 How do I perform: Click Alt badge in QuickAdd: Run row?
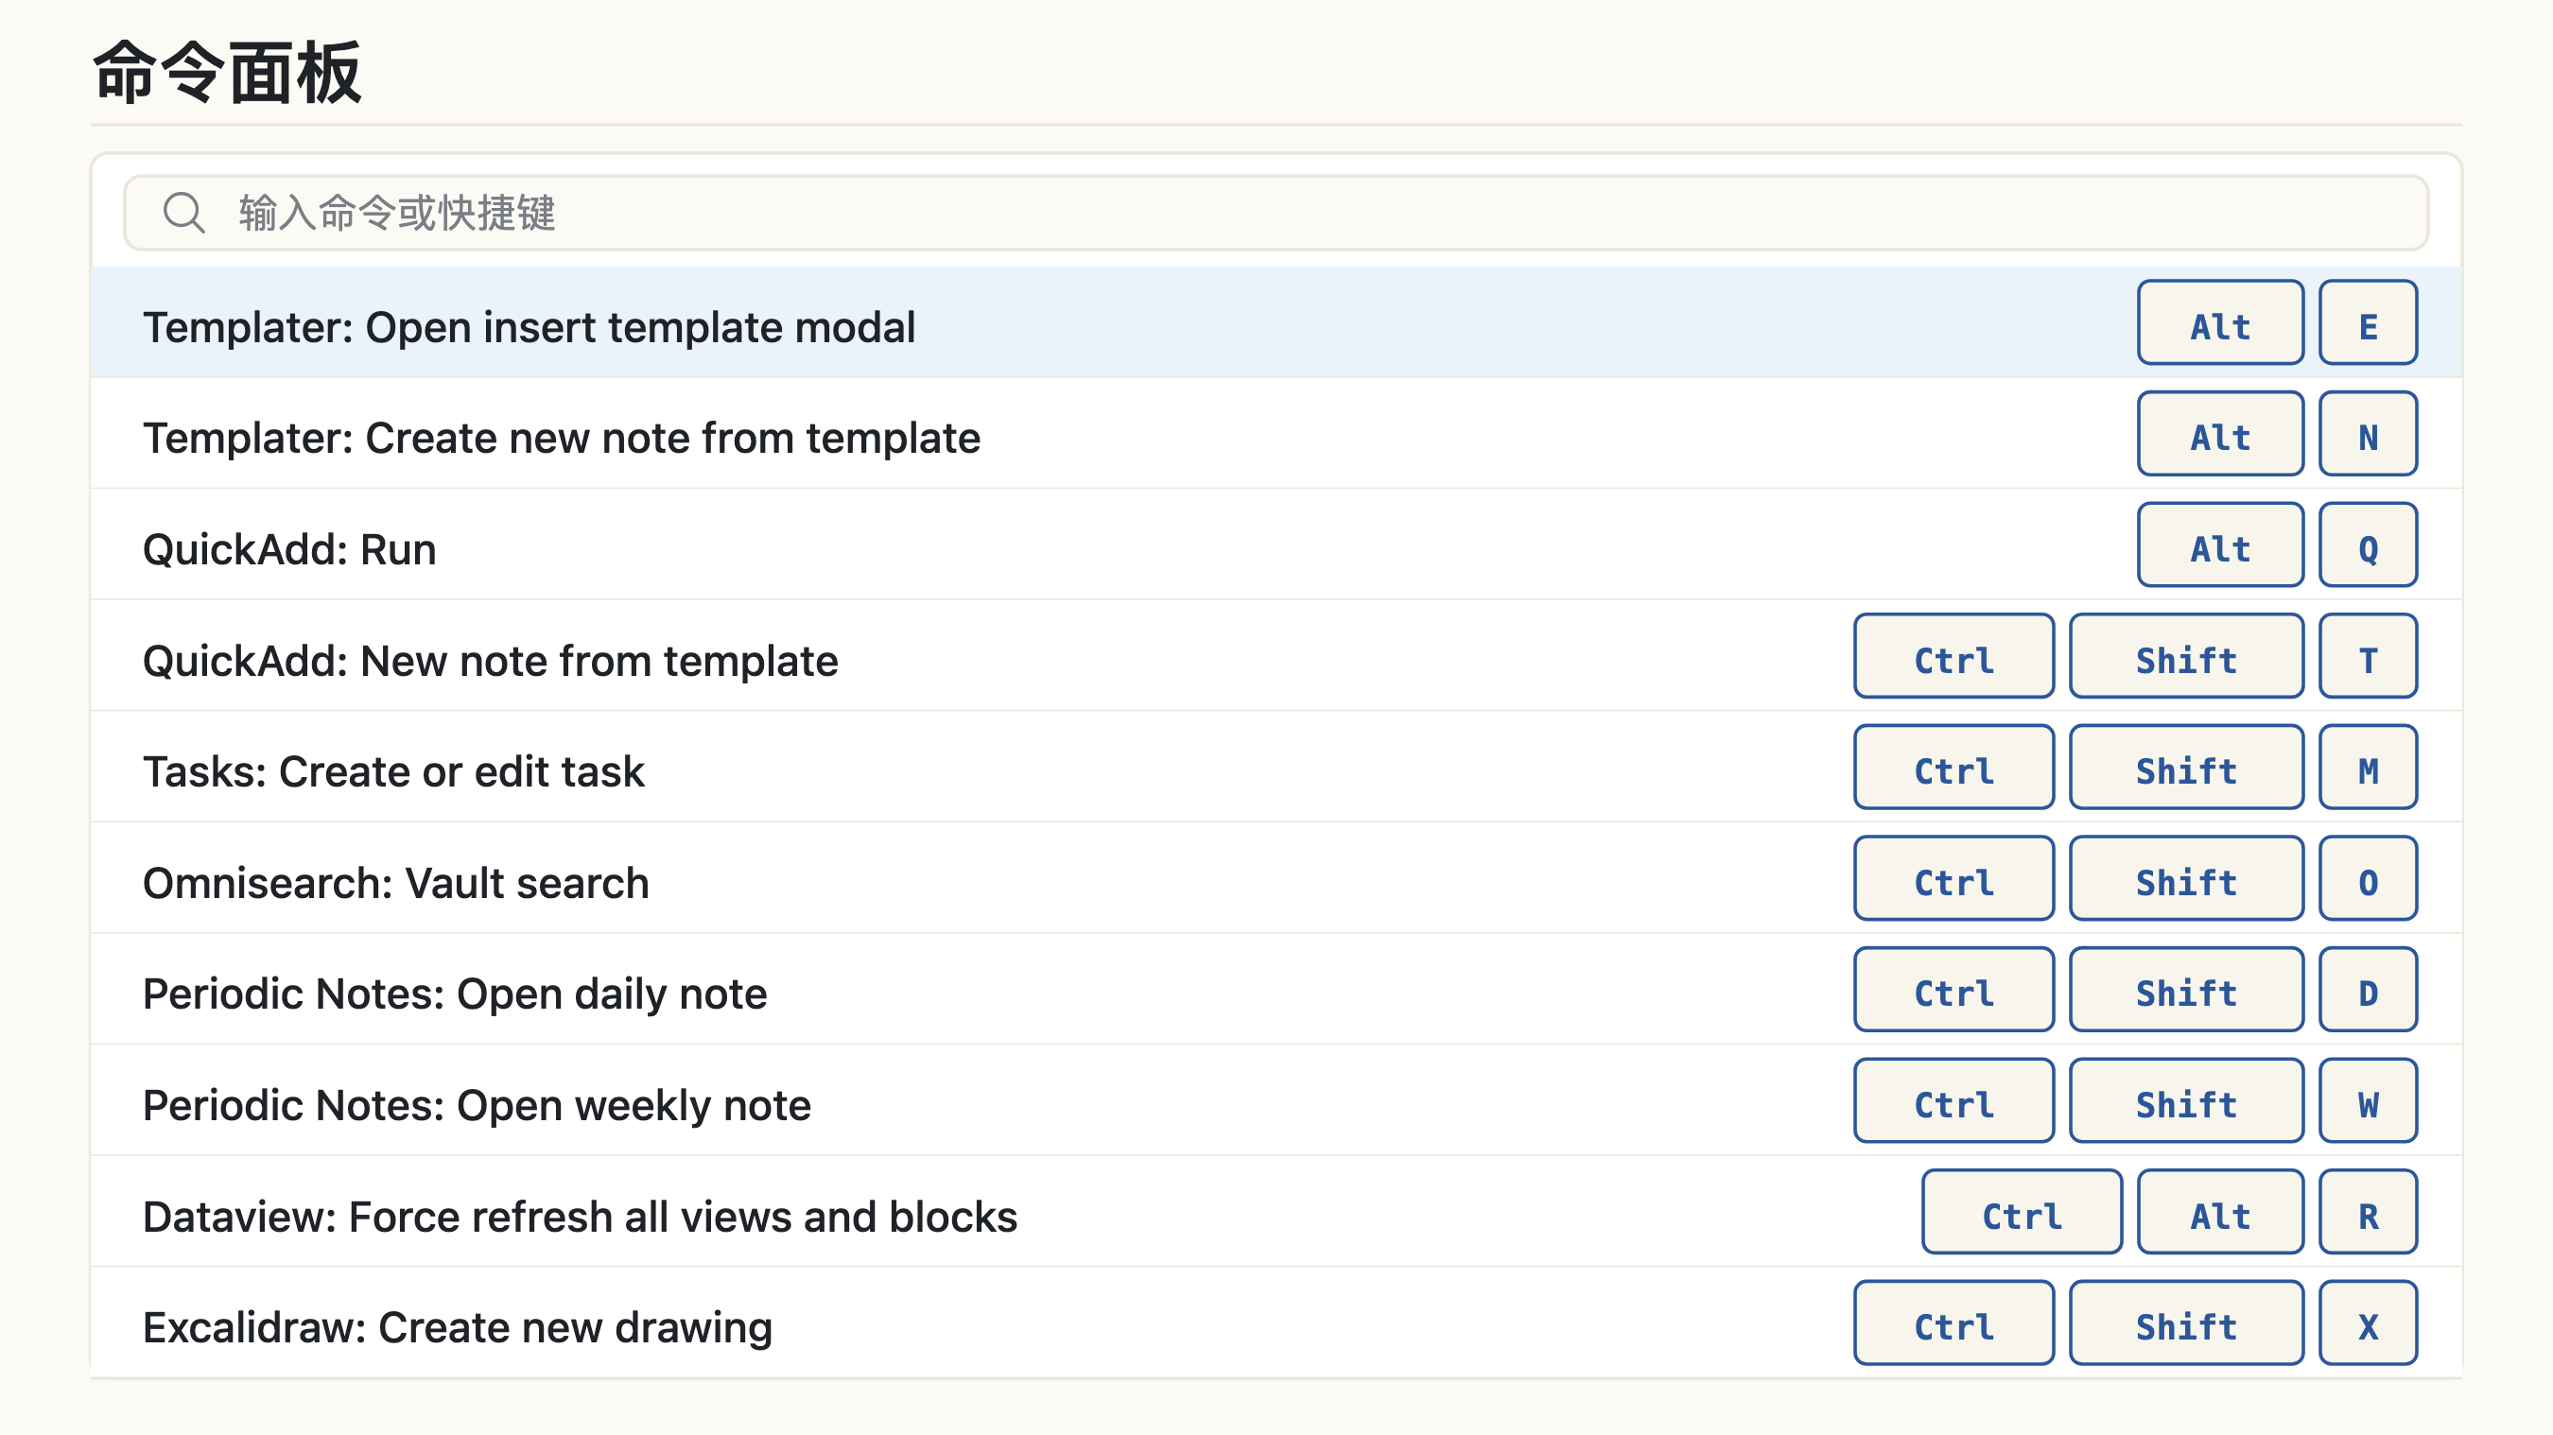2220,545
